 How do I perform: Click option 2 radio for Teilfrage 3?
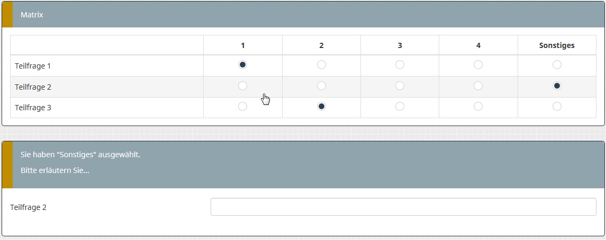(321, 107)
